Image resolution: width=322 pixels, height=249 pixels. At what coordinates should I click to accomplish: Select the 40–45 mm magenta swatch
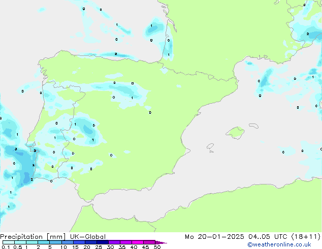point(138,242)
